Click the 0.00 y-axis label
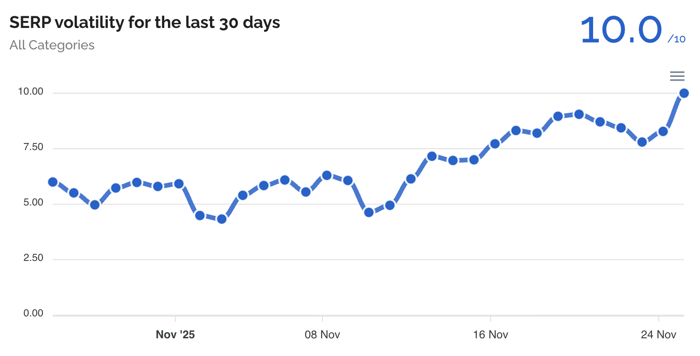 (33, 314)
